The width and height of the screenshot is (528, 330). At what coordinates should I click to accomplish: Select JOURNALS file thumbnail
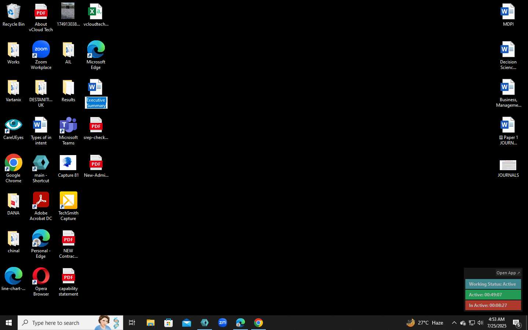coord(508,169)
